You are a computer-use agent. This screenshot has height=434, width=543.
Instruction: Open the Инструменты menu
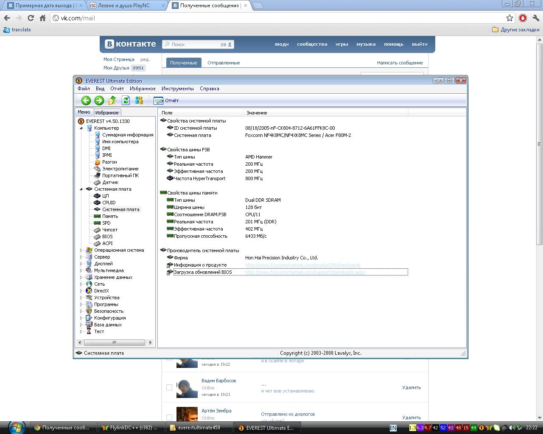(x=177, y=89)
